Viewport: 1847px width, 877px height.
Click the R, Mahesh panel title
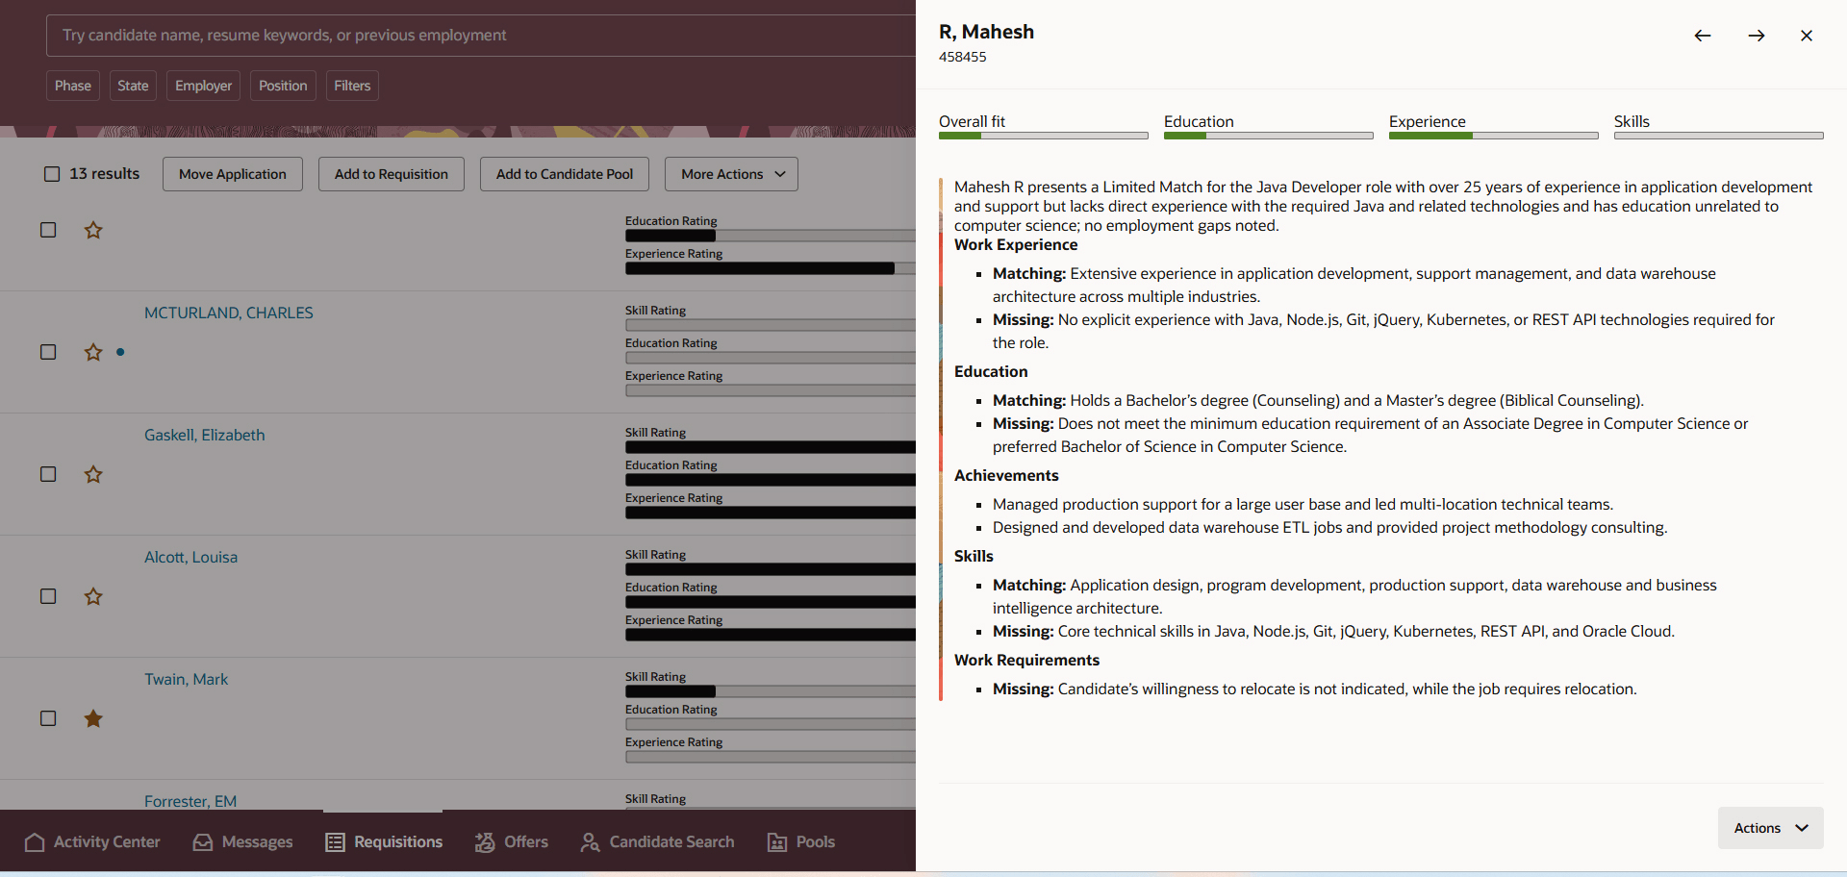coord(986,32)
